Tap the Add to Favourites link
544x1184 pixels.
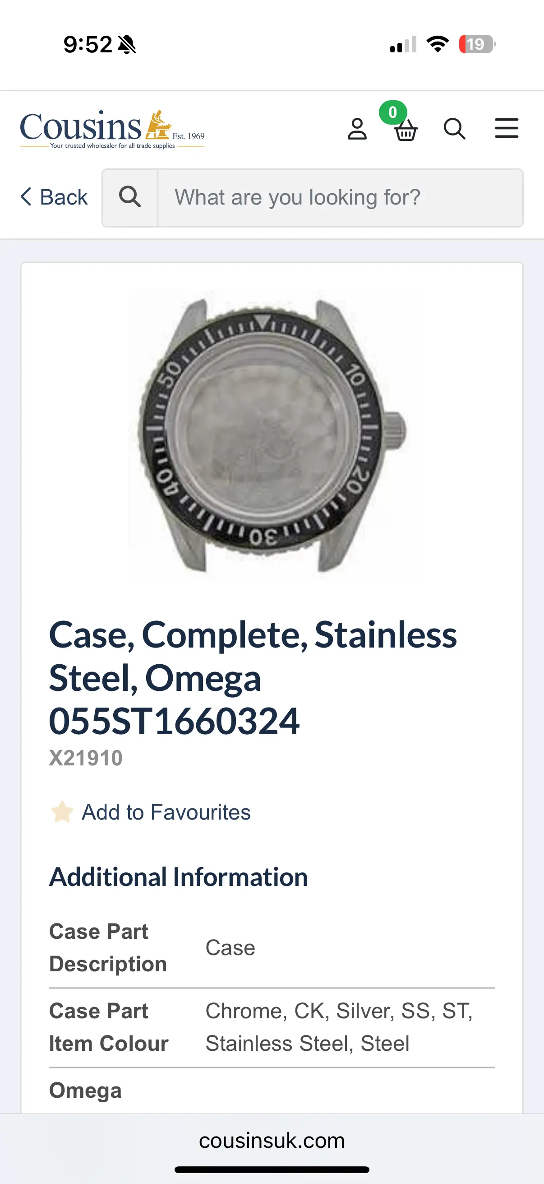pos(166,812)
